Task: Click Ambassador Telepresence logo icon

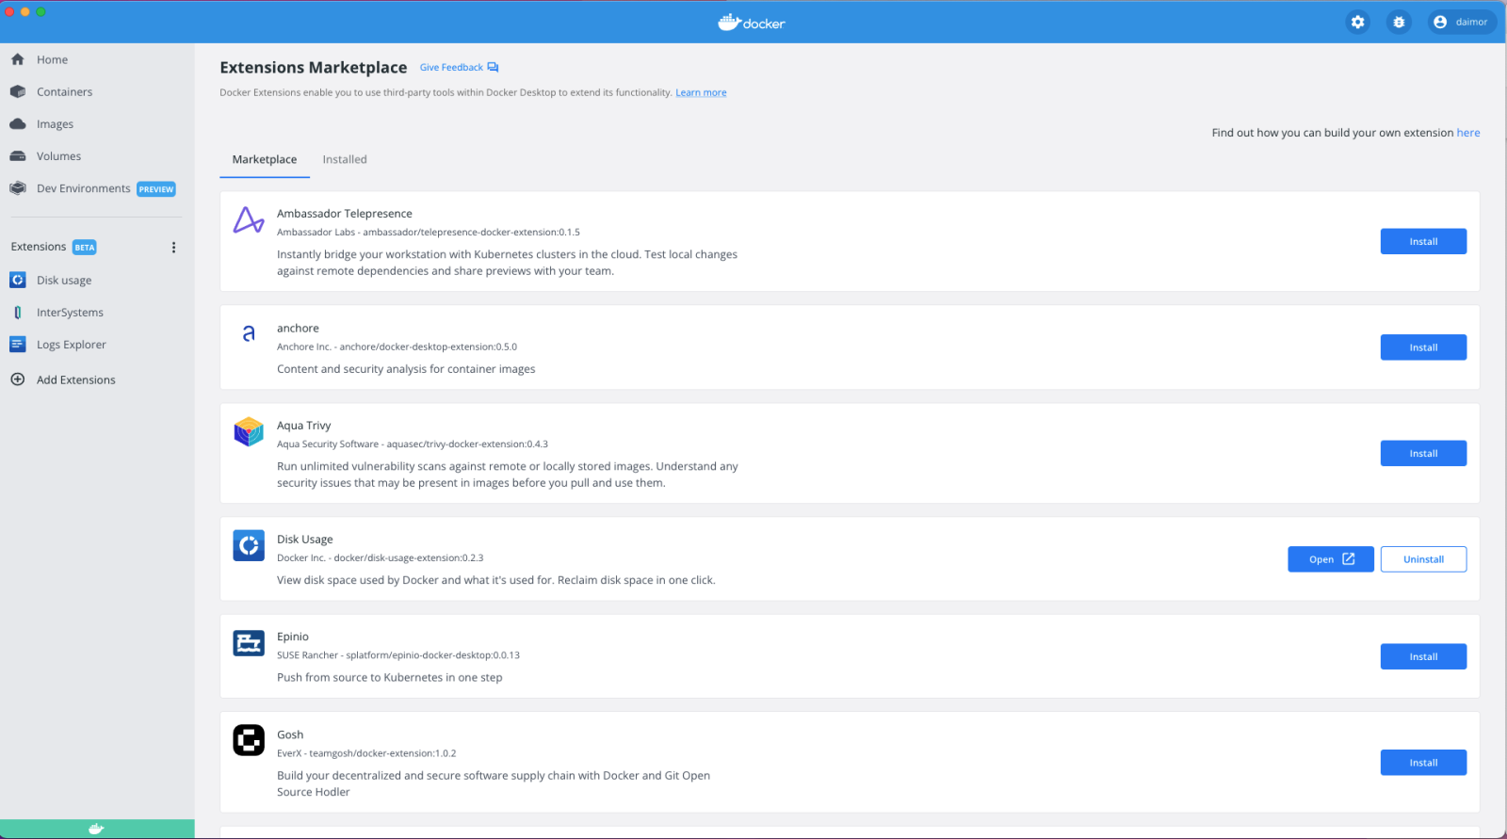Action: [x=249, y=220]
